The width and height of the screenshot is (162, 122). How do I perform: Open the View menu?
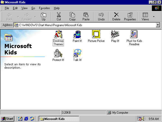[24, 8]
